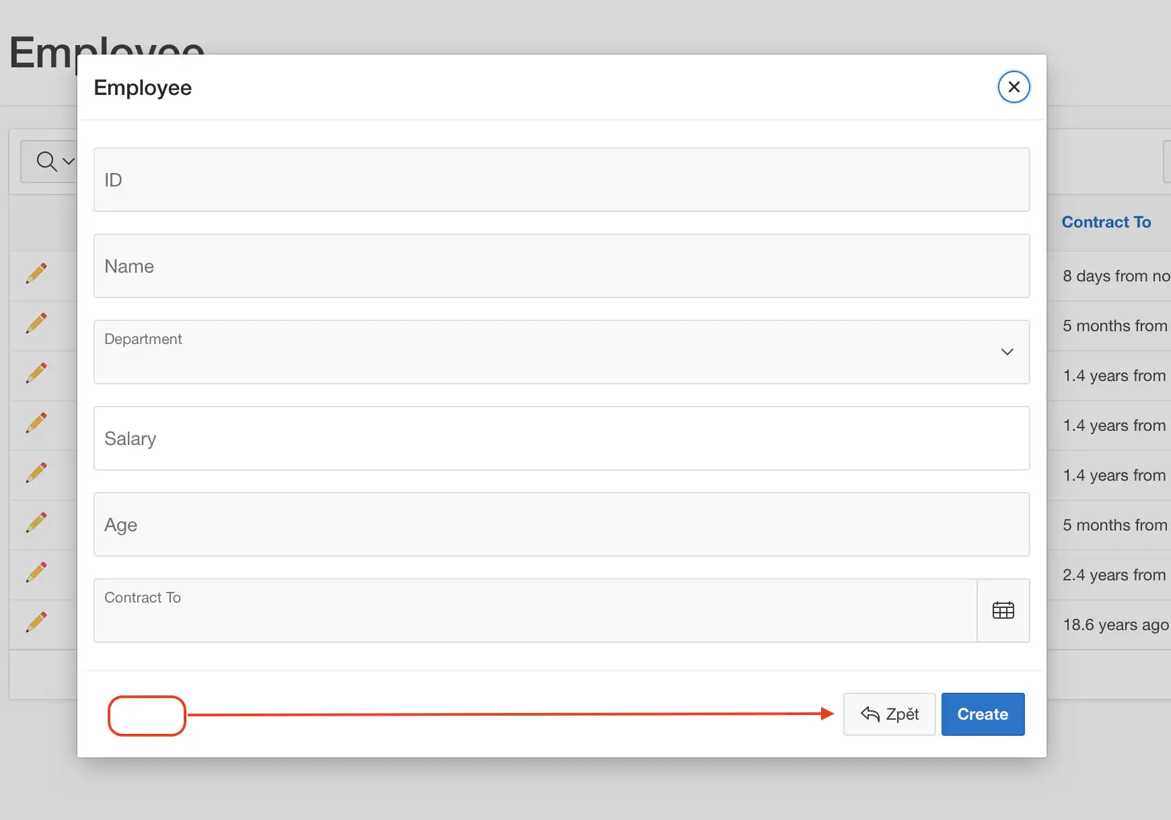
Task: Click the fourth row's pencil edit icon
Action: coord(36,423)
